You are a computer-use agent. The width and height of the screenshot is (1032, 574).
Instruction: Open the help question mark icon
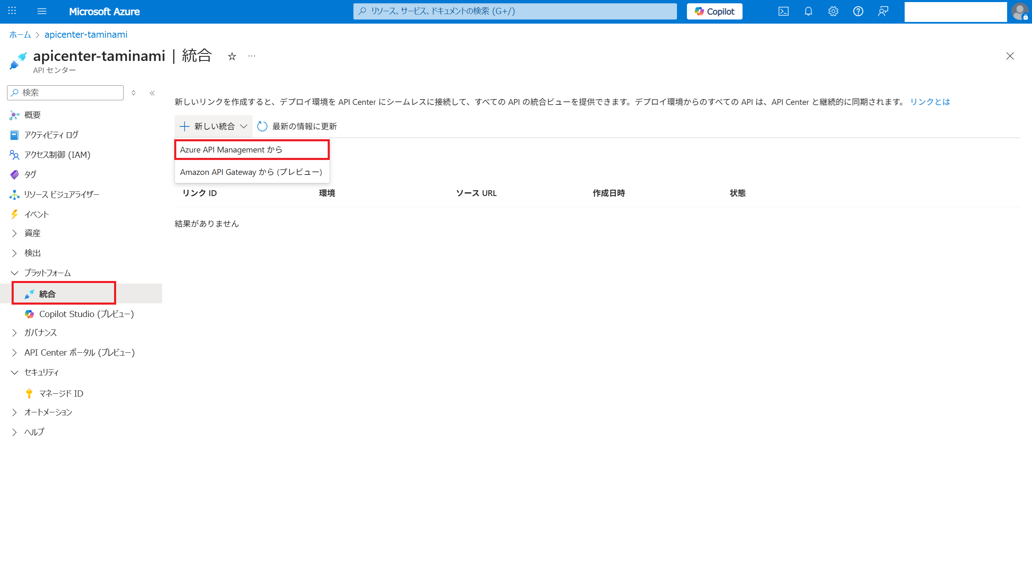pyautogui.click(x=858, y=11)
